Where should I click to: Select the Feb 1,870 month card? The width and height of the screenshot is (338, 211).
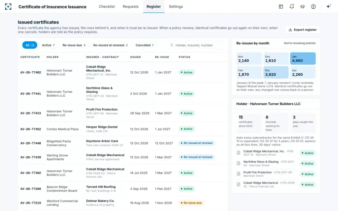click(x=249, y=72)
